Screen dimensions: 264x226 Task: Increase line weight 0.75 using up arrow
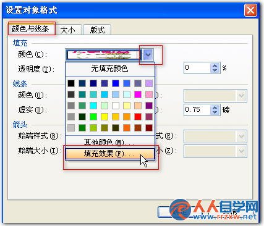click(x=215, y=107)
